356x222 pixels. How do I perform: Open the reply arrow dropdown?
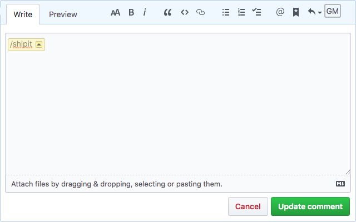pyautogui.click(x=314, y=12)
